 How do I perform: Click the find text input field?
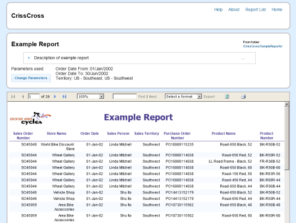(x=124, y=96)
